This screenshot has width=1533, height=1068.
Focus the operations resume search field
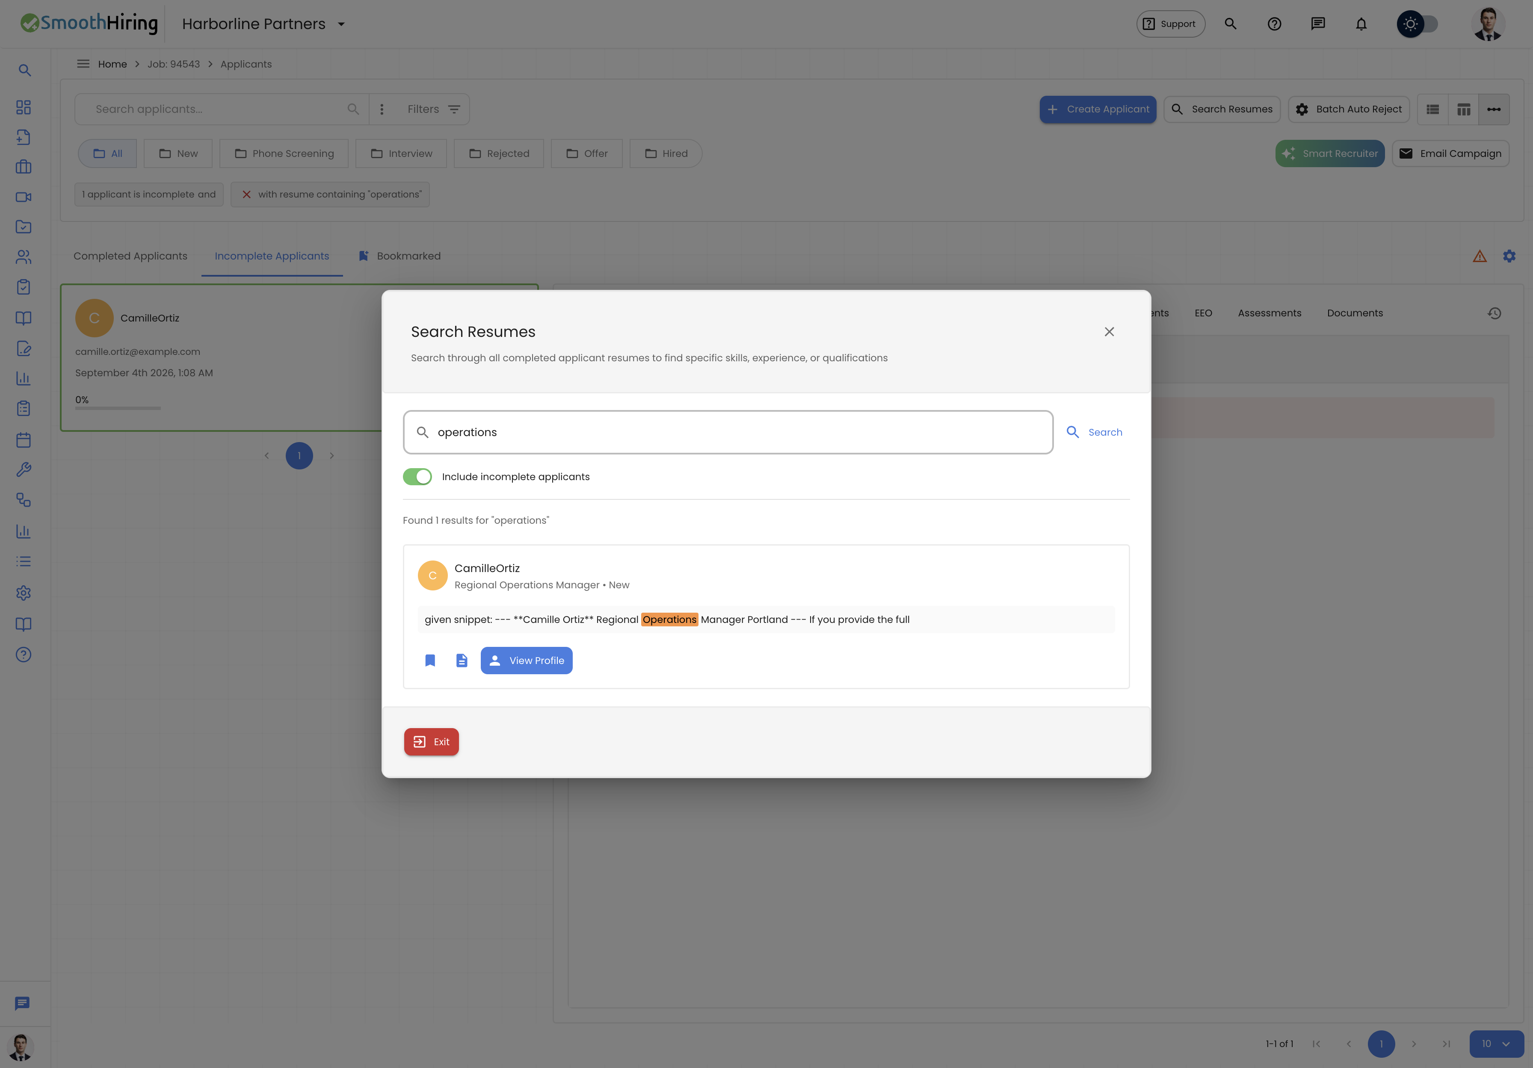pos(728,433)
